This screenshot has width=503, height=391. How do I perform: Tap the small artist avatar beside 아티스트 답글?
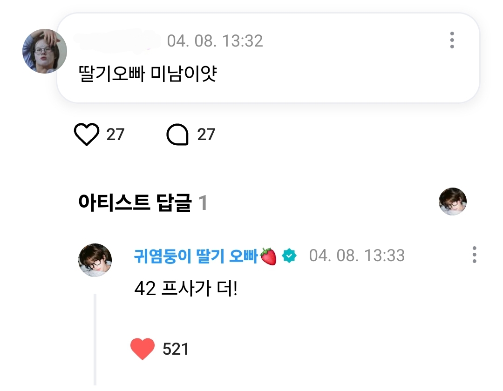[453, 201]
